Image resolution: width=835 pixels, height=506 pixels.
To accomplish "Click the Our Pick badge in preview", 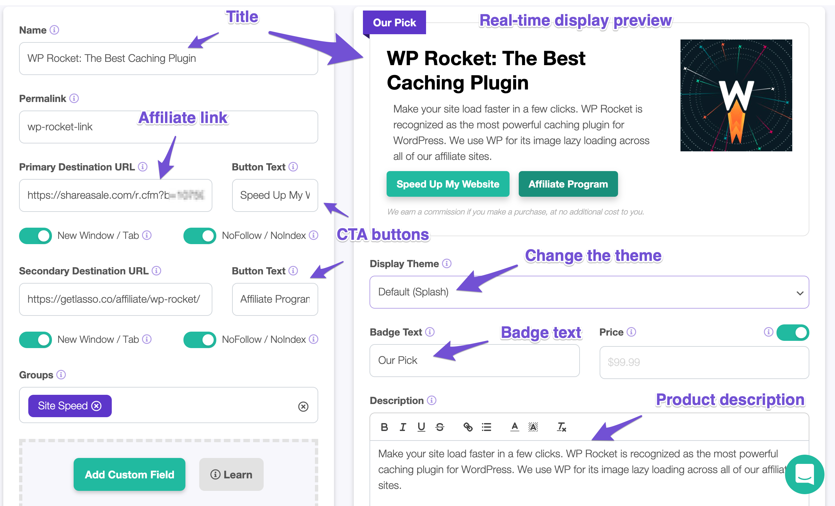I will 394,22.
